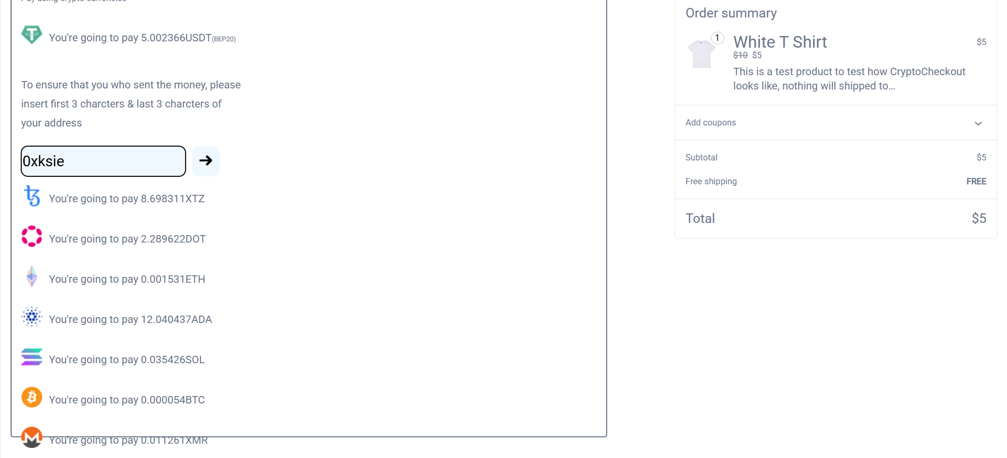Click the White T Shirt product title
1007x458 pixels.
(780, 42)
